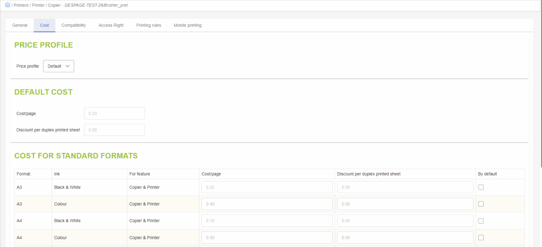
Task: Enable By default for A3 Colour
Action: [x=481, y=204]
